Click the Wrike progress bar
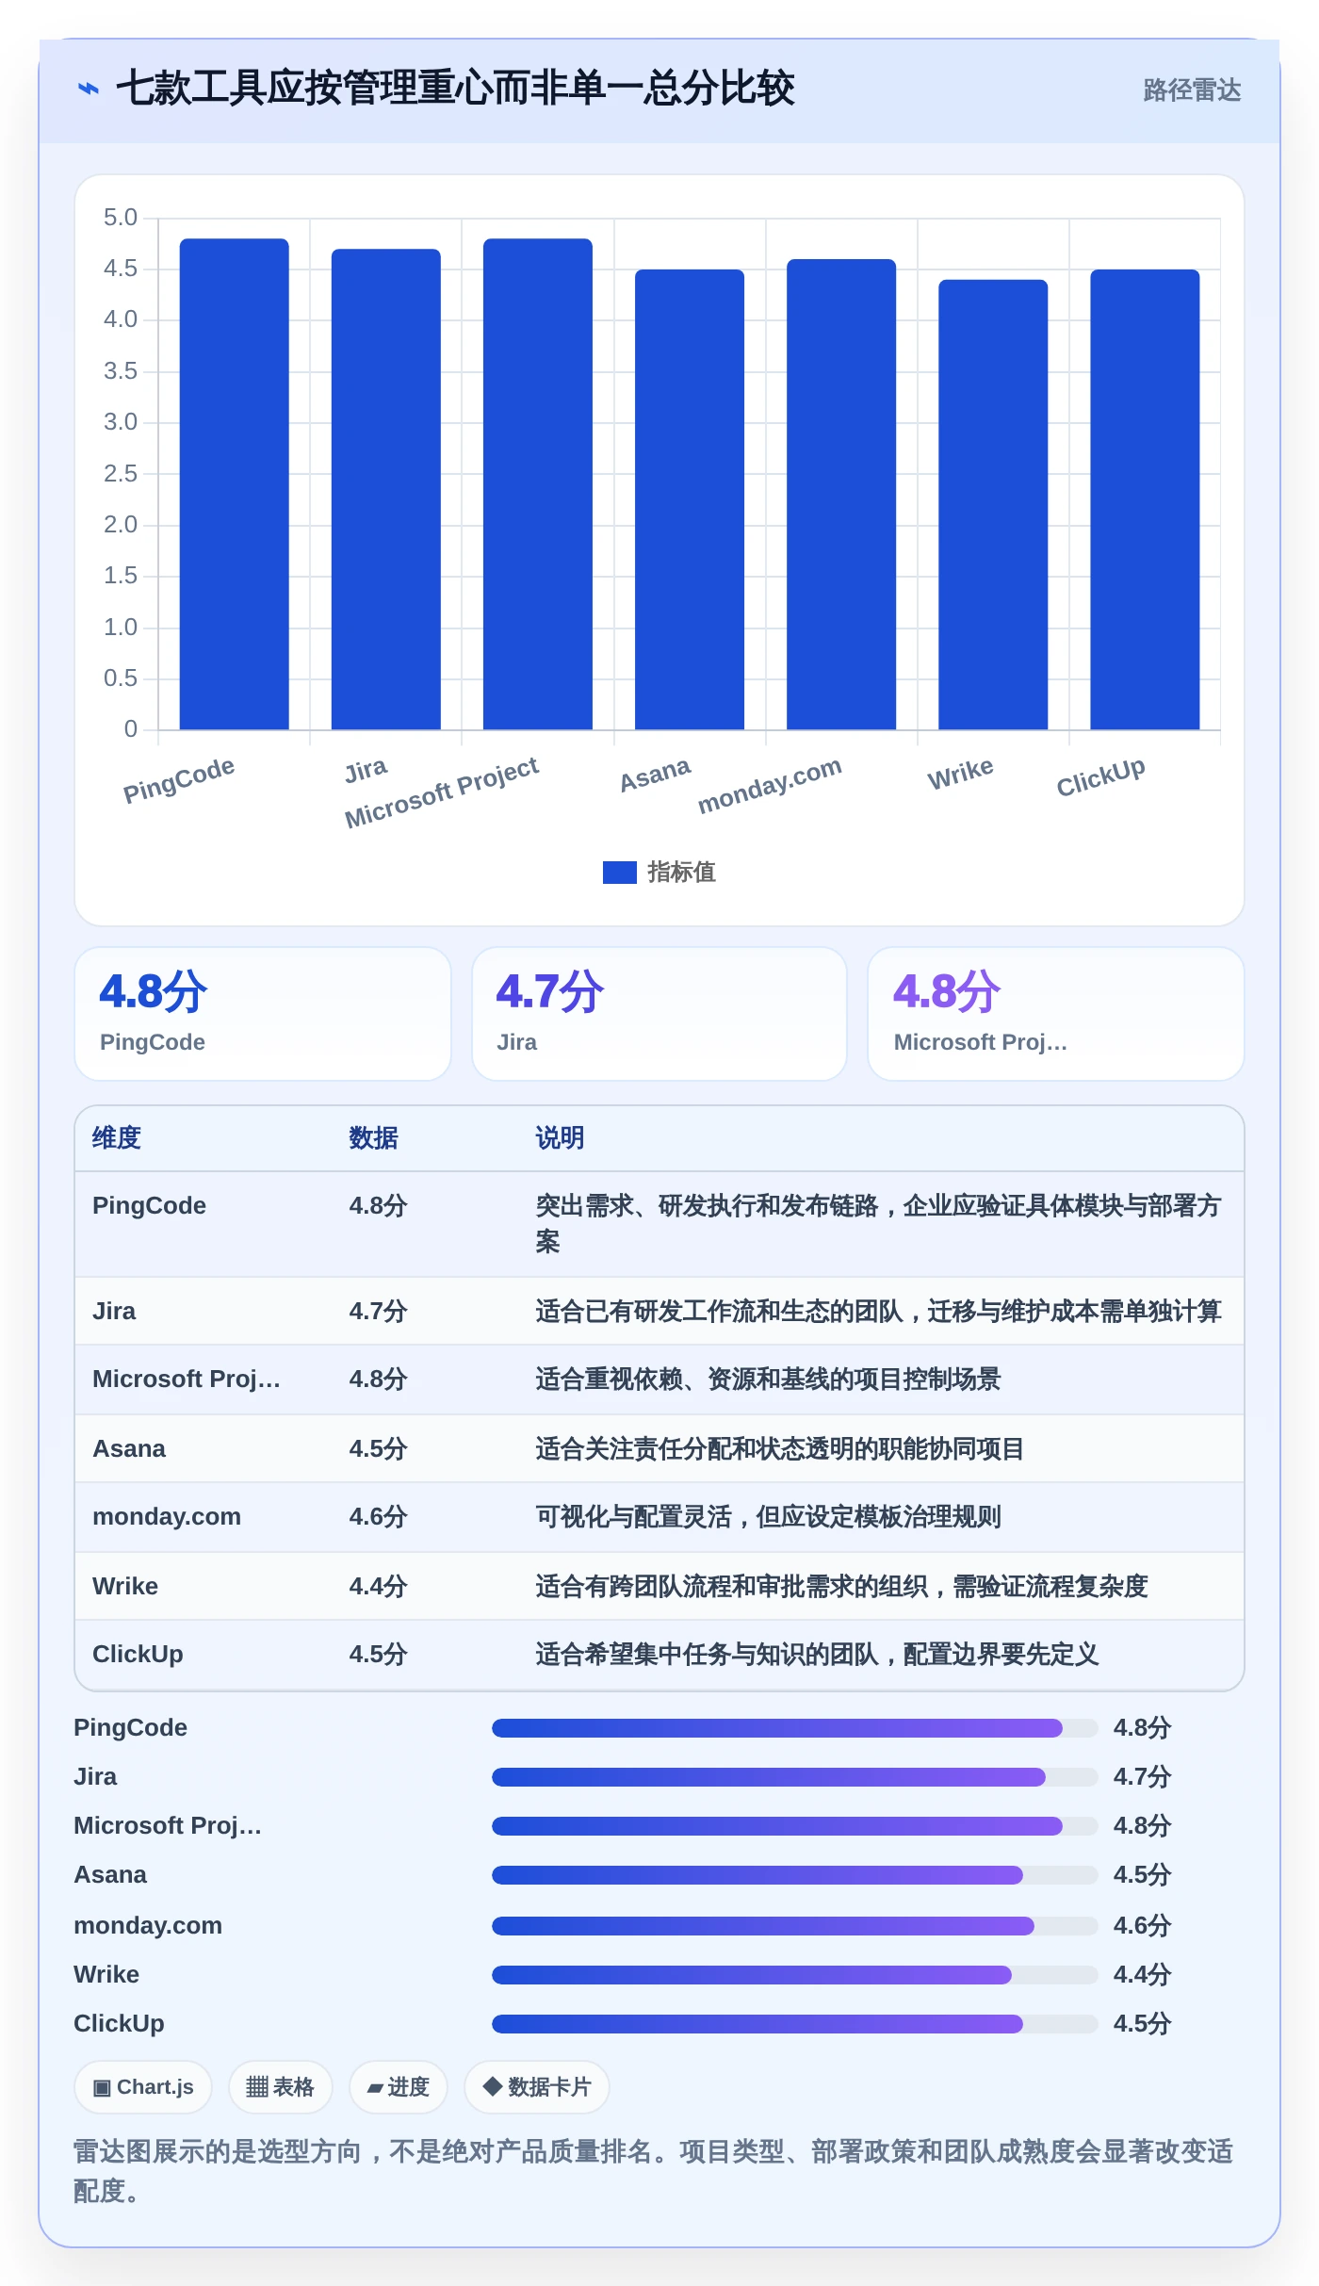The image size is (1319, 2286). tap(795, 1975)
